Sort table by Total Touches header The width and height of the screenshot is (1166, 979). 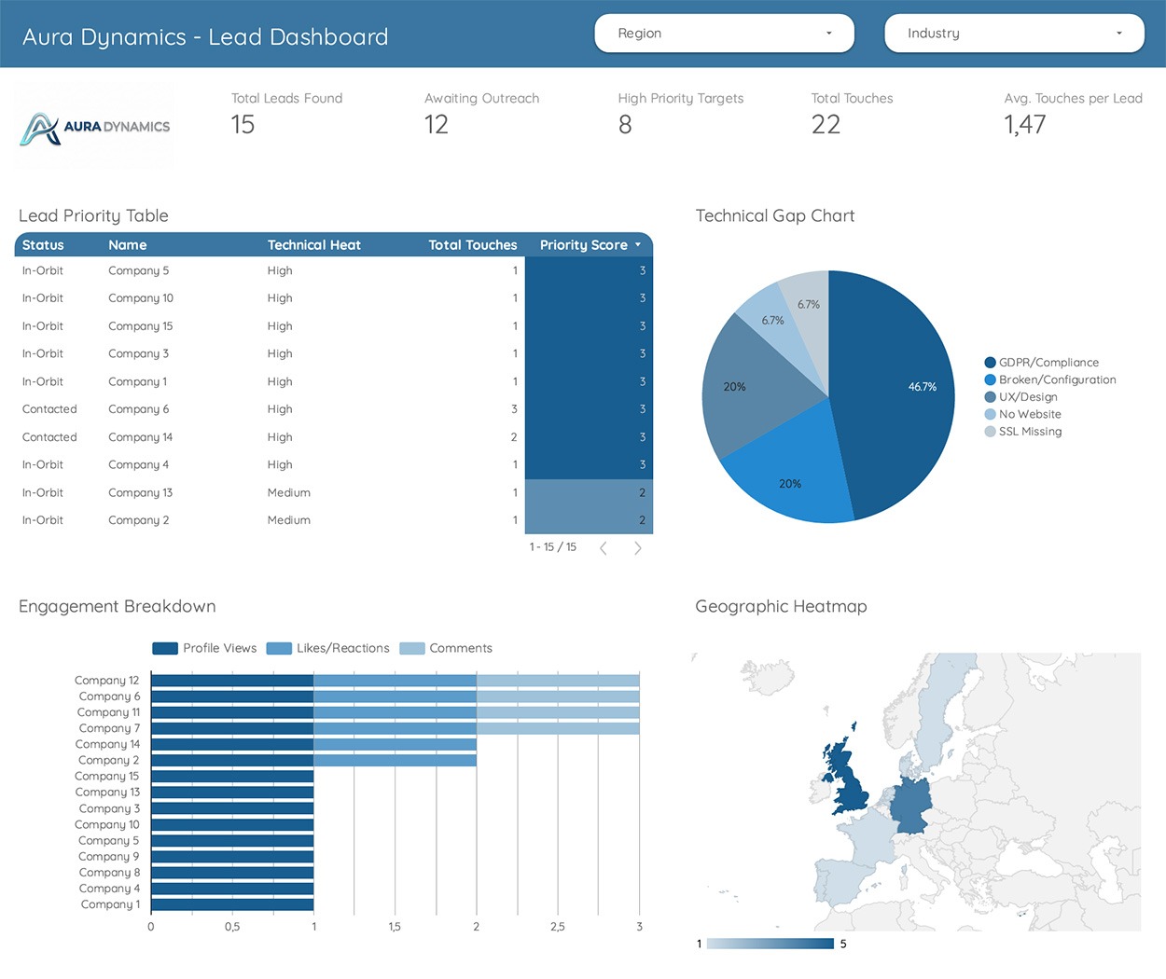tap(472, 245)
